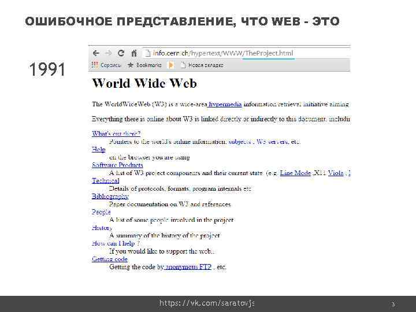Open the Technical link
The image size is (416, 312).
tap(105, 181)
